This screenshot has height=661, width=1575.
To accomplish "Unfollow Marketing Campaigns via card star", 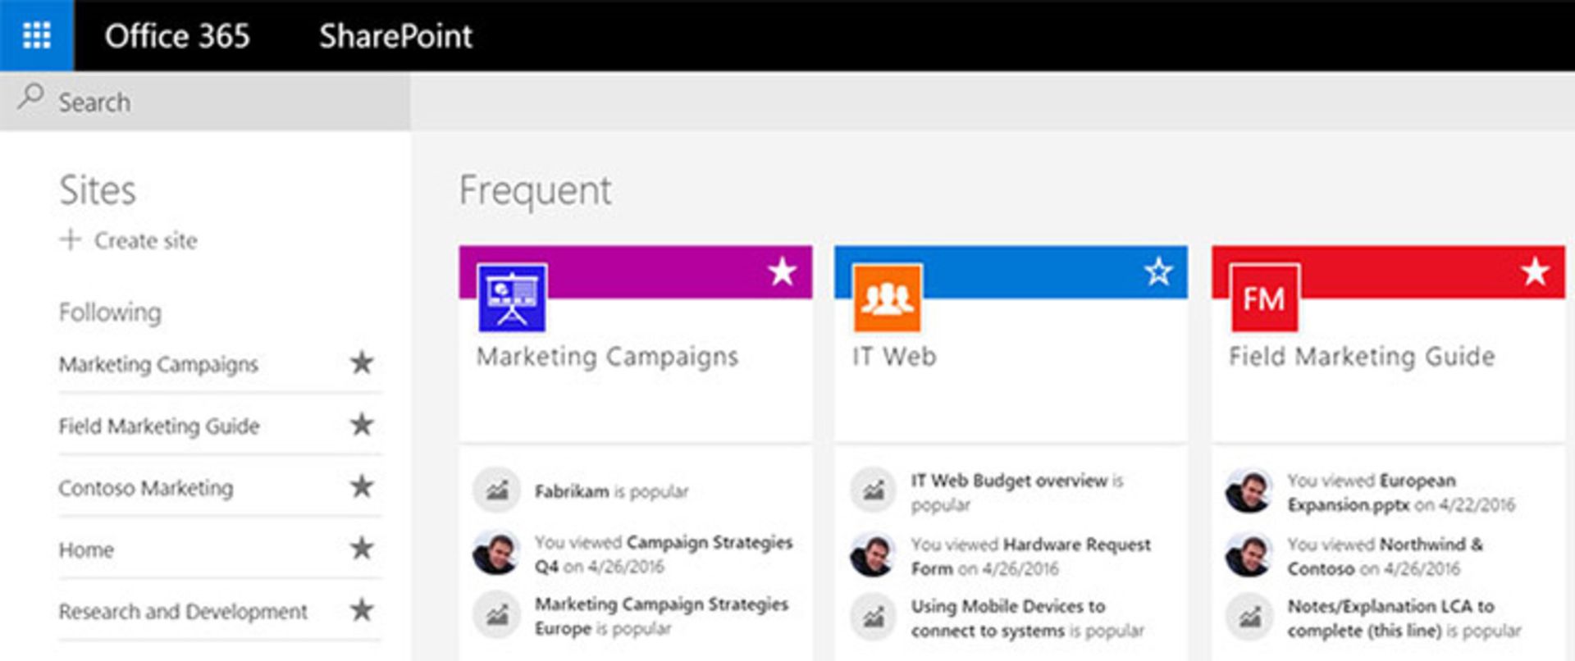I will tap(782, 271).
